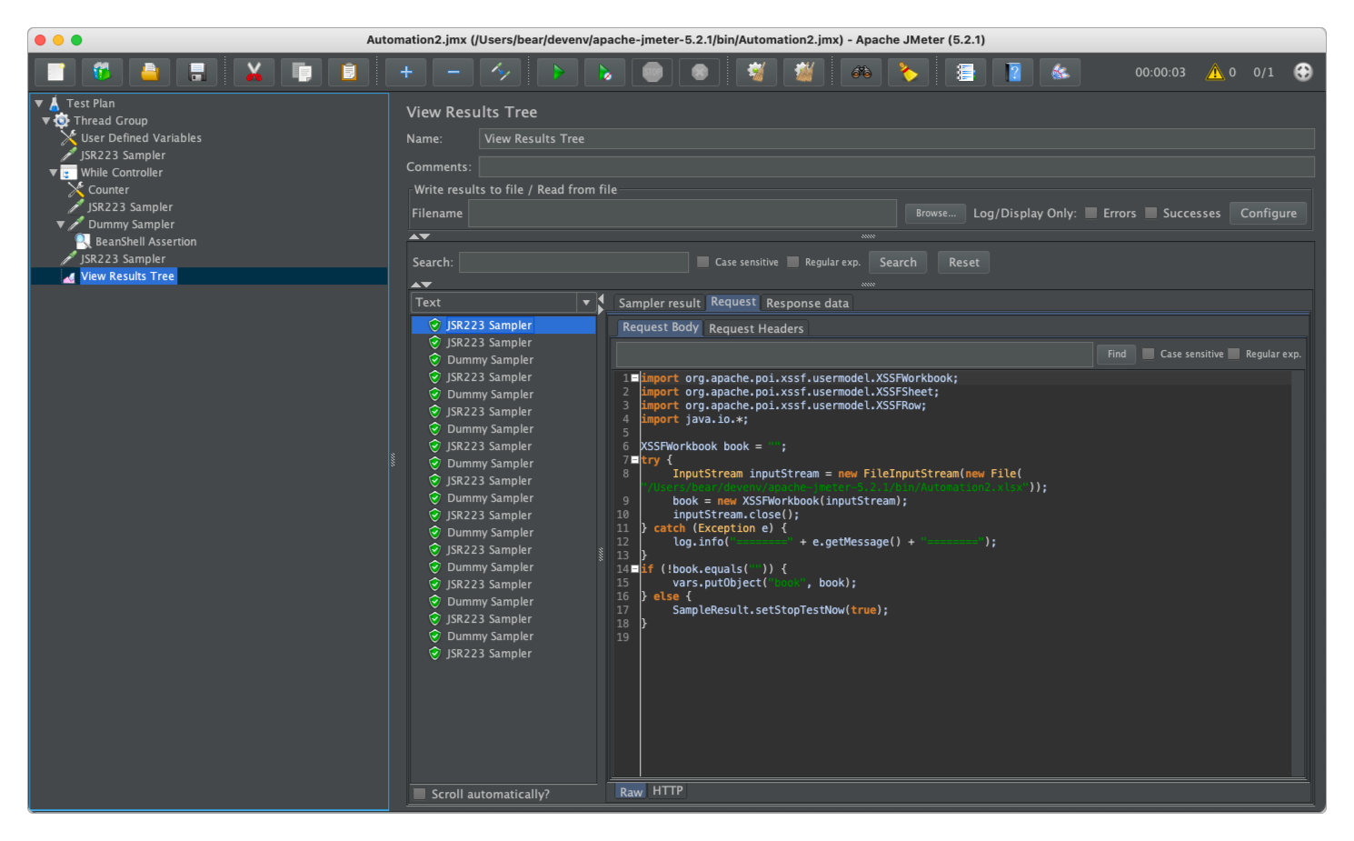Screen dimensions: 1354x841
Task: Select BeanShell Assertion in test tree
Action: (x=145, y=242)
